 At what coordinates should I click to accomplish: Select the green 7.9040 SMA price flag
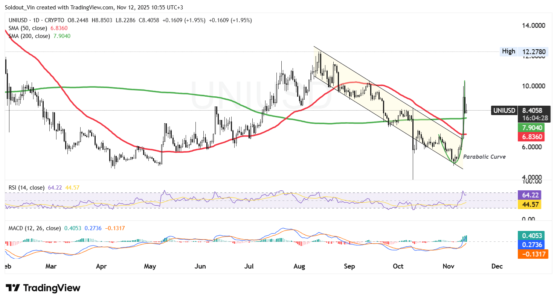pyautogui.click(x=532, y=128)
